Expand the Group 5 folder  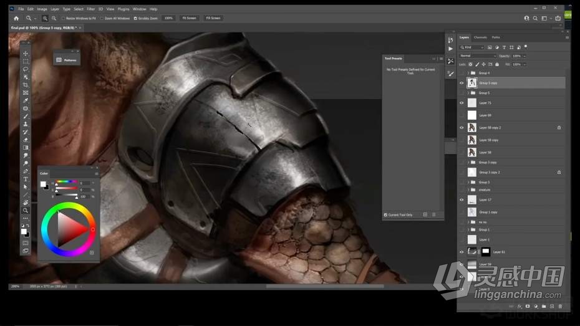[468, 93]
